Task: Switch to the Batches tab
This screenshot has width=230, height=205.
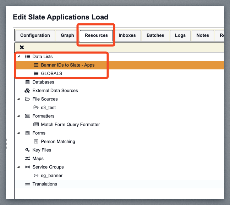Action: coord(155,35)
